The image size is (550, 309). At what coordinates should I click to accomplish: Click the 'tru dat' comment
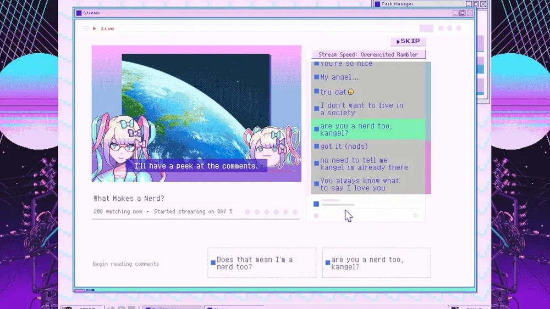click(337, 92)
